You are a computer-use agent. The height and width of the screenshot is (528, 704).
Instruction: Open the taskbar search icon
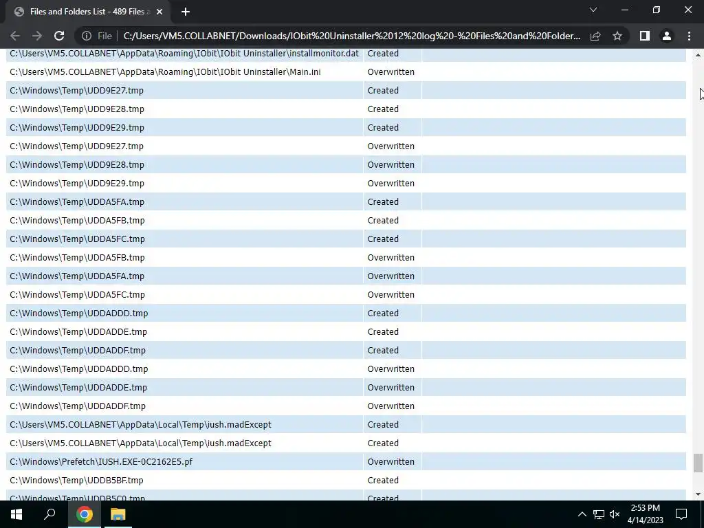pos(49,514)
